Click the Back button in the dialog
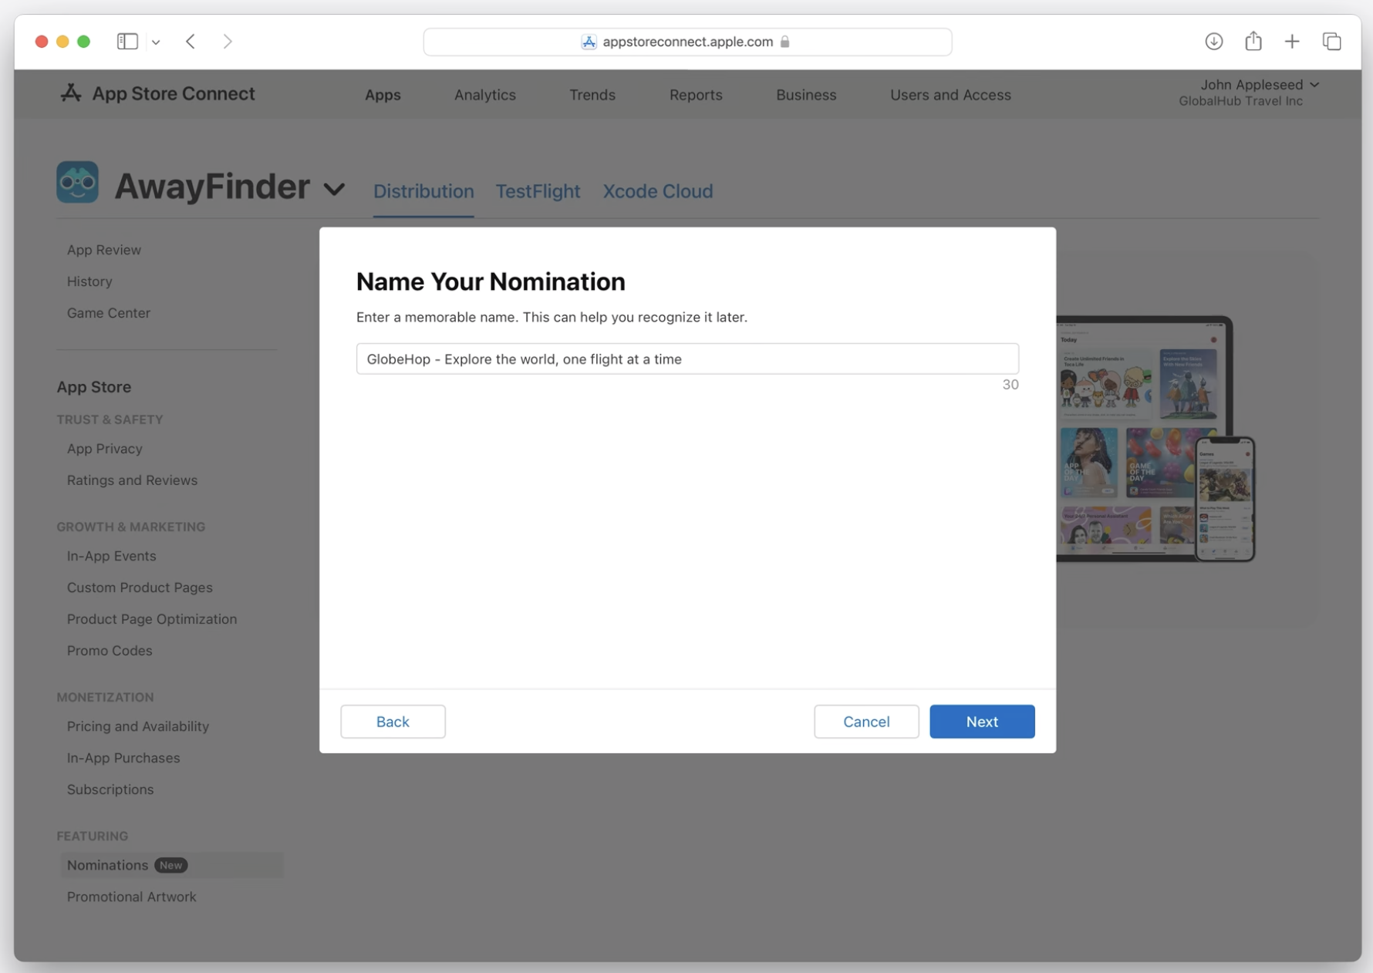The image size is (1373, 973). click(393, 722)
